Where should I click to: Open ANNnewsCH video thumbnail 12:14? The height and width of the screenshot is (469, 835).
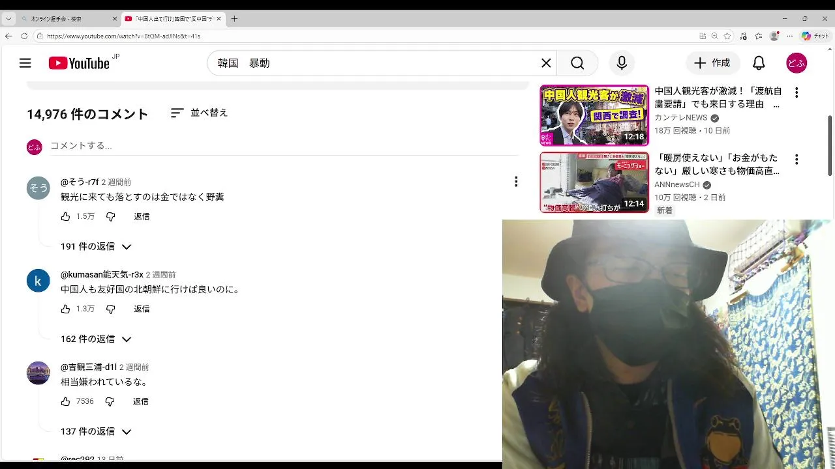594,182
